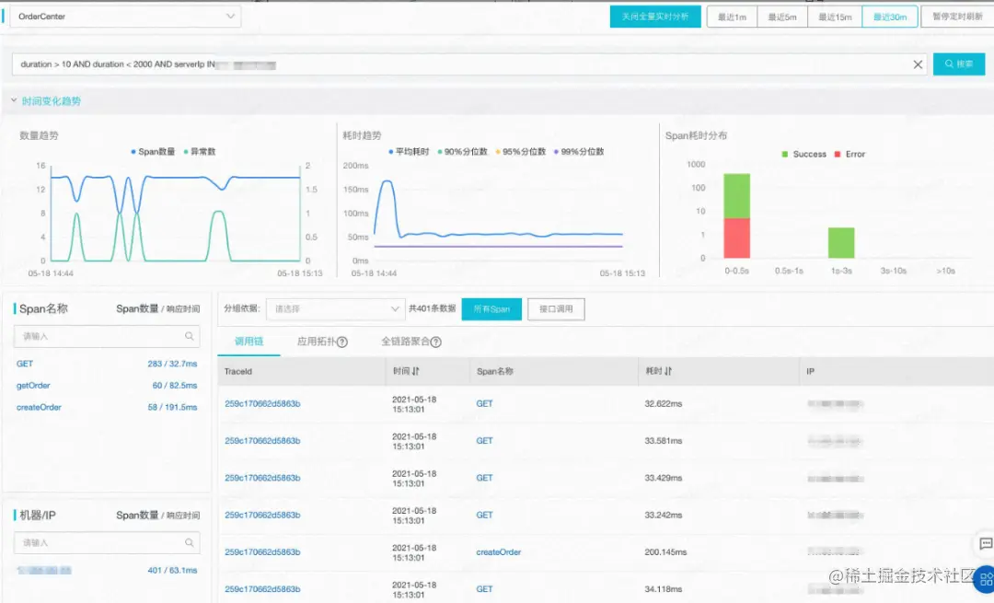Click the IP column header
The height and width of the screenshot is (603, 994).
click(810, 372)
